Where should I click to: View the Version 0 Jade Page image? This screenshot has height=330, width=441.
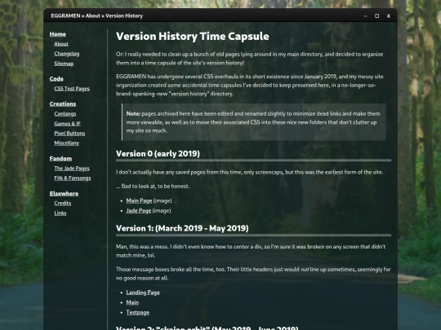138,211
